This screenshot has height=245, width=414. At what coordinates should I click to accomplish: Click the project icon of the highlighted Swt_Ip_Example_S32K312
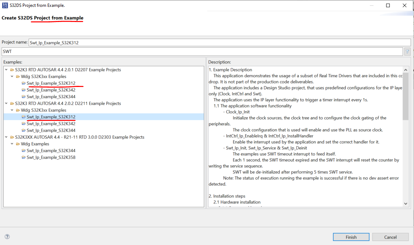(x=24, y=117)
